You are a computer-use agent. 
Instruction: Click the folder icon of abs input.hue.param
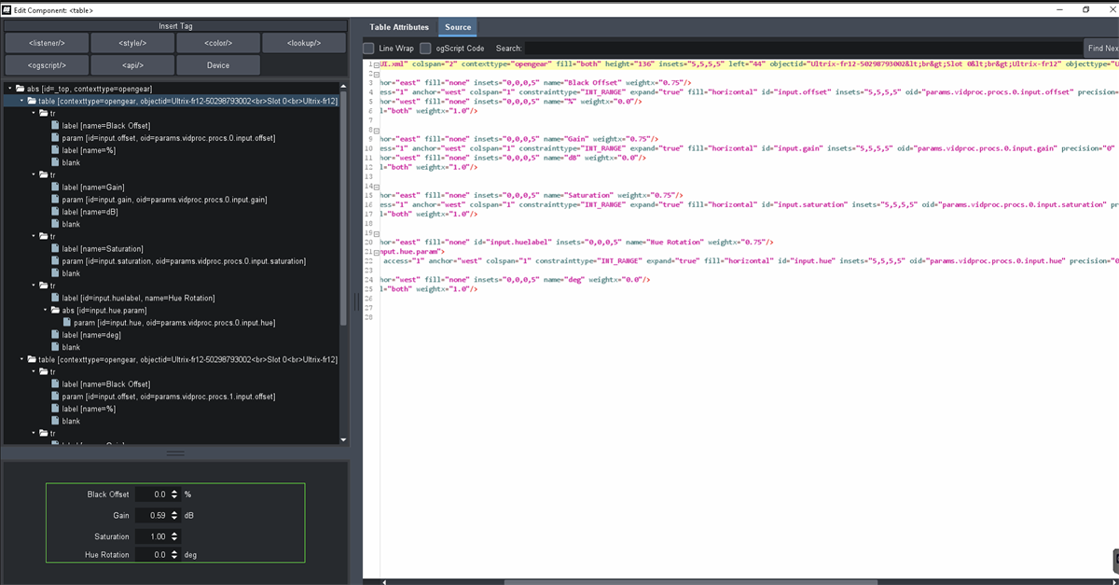(x=55, y=310)
